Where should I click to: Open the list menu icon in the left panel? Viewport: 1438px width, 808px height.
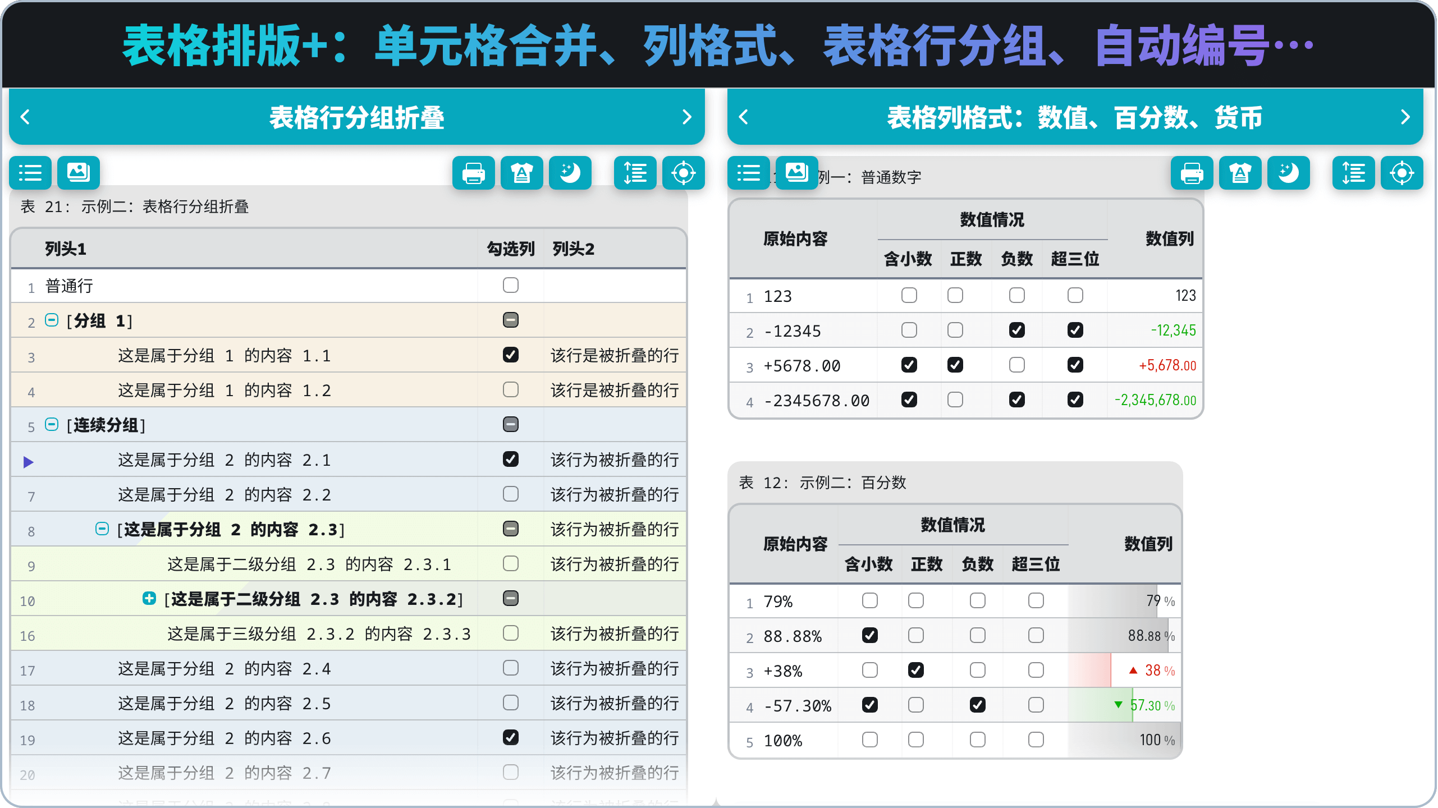30,173
